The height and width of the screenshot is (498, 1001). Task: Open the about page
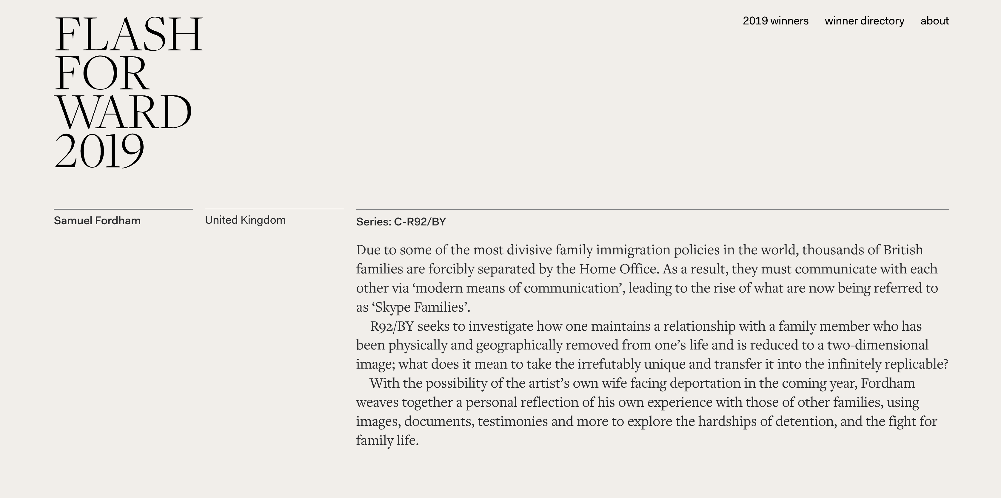coord(934,21)
